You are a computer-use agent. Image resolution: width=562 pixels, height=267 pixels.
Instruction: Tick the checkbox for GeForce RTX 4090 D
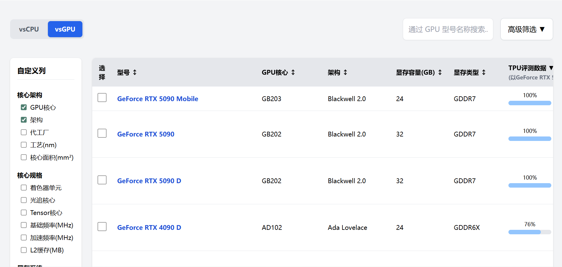[102, 227]
